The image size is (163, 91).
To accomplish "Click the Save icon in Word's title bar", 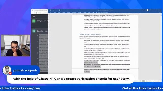I will click(50, 10).
